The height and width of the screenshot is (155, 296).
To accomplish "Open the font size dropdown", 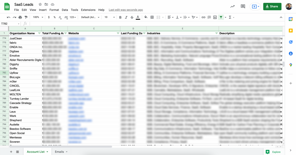I will 110,17.
